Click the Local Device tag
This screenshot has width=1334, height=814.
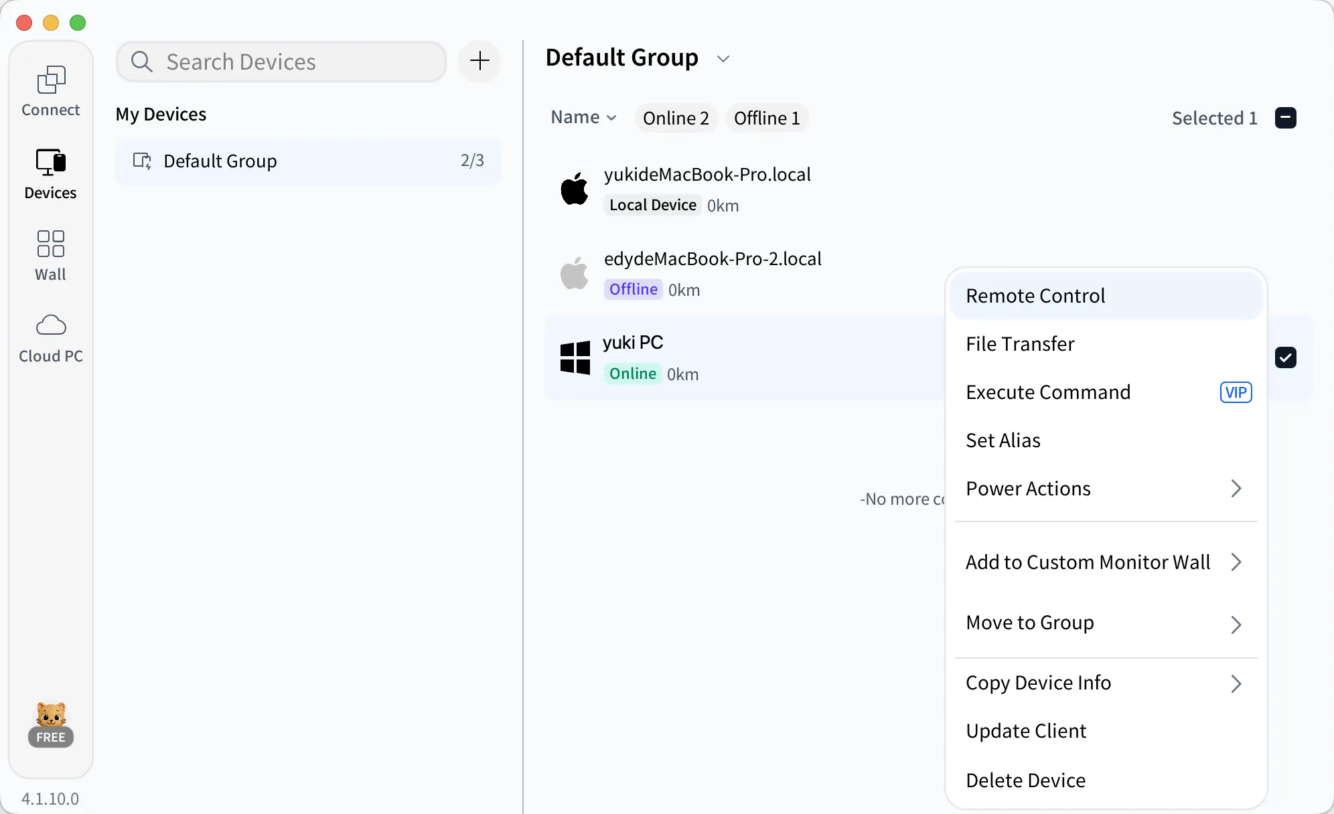[653, 205]
